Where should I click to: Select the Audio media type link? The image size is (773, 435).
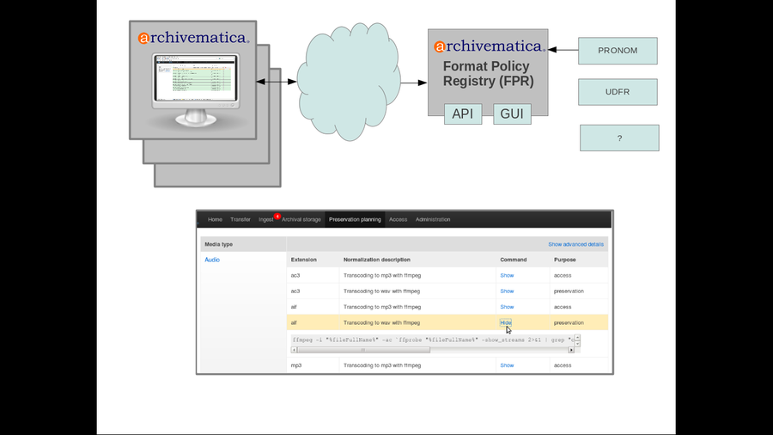pyautogui.click(x=212, y=260)
